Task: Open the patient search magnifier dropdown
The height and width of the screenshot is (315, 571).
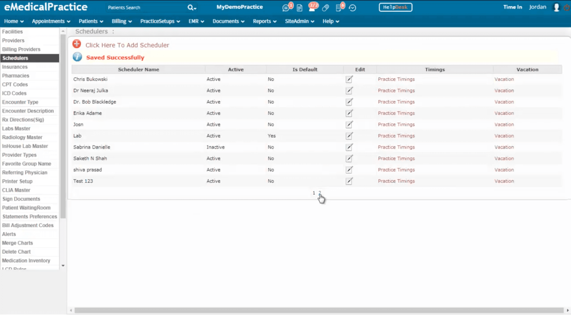Action: (192, 8)
